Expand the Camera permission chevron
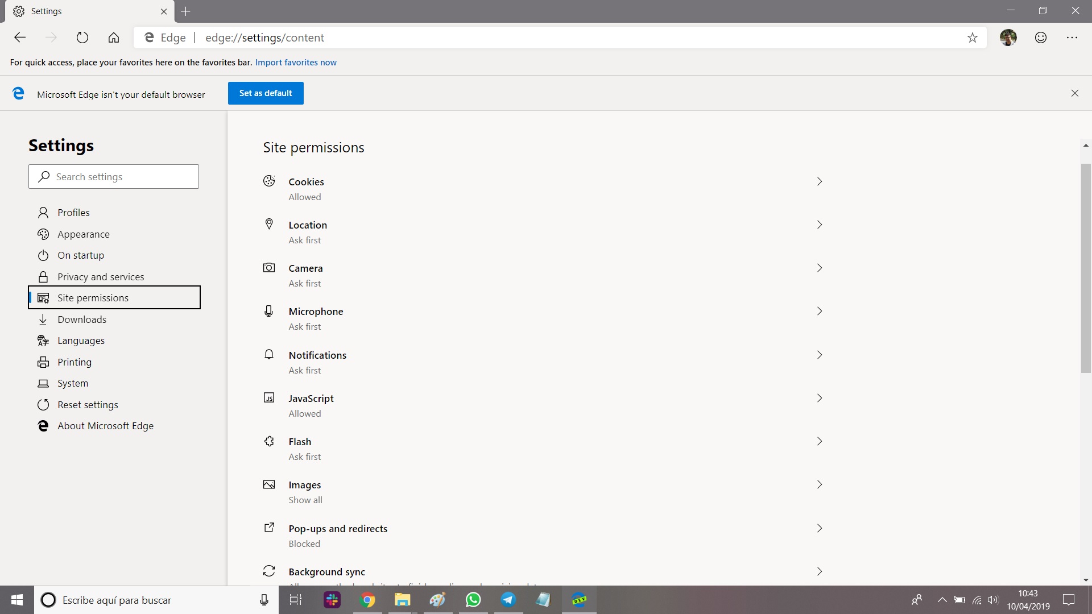Screen dimensions: 1092x614 click(820, 268)
